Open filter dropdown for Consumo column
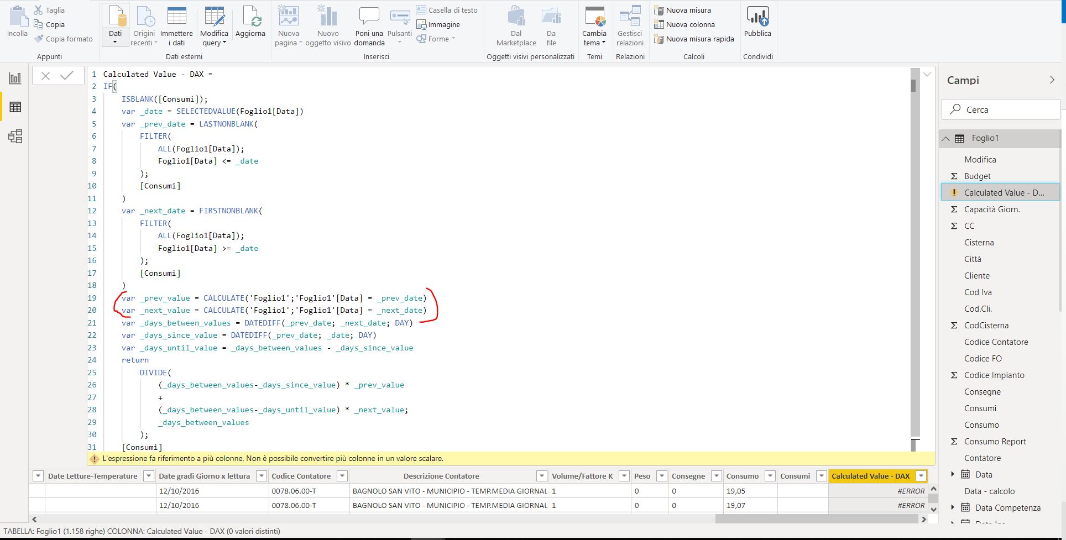This screenshot has width=1066, height=540. [x=770, y=476]
